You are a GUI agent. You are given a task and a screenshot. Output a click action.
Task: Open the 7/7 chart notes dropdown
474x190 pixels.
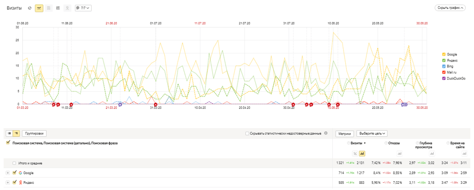(x=83, y=8)
